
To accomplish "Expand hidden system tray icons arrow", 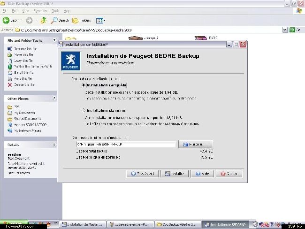I will pyautogui.click(x=255, y=224).
